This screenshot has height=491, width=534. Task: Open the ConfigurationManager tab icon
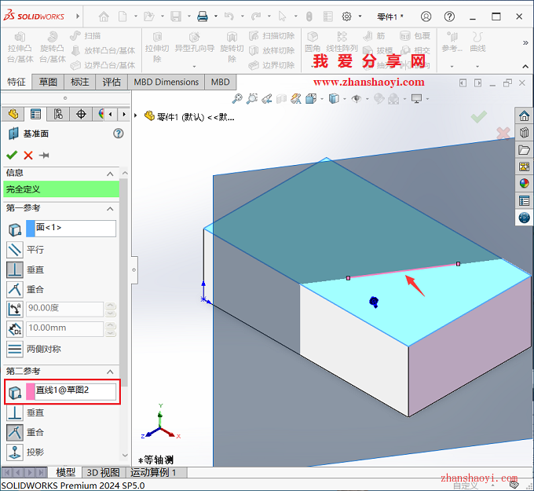tap(58, 114)
